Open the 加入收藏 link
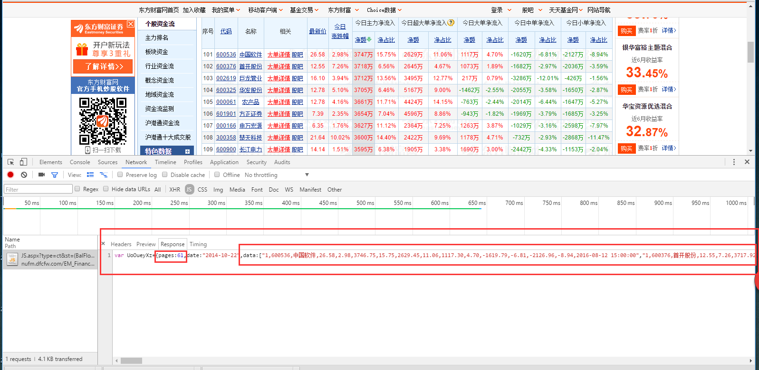This screenshot has height=370, width=759. (x=194, y=10)
